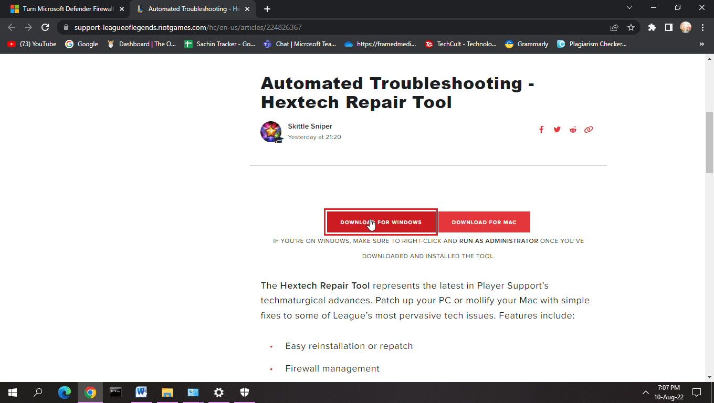The image size is (714, 403).
Task: Launch Microsoft Edge from taskbar
Action: coord(65,392)
